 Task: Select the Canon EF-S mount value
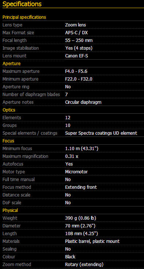77,56
